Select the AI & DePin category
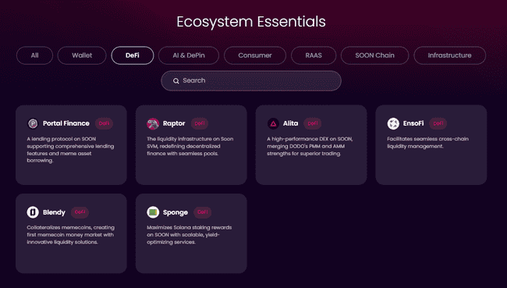Image resolution: width=507 pixels, height=288 pixels. (x=189, y=55)
